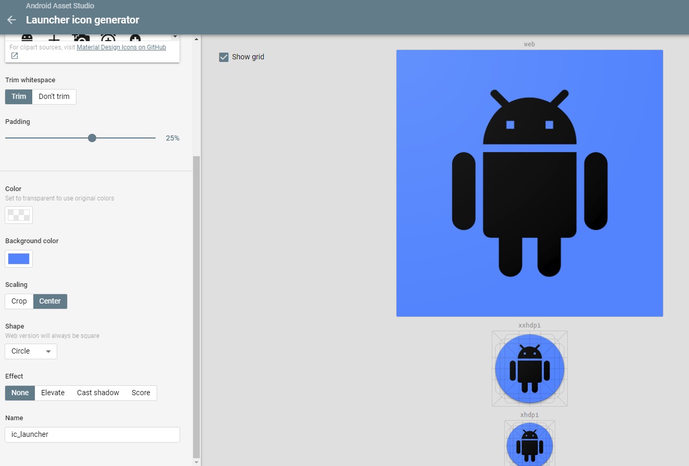
Task: Click the Elevate effect button
Action: 53,393
